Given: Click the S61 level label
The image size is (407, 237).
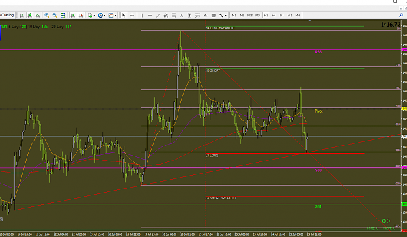Looking at the screenshot, I should pos(318,206).
